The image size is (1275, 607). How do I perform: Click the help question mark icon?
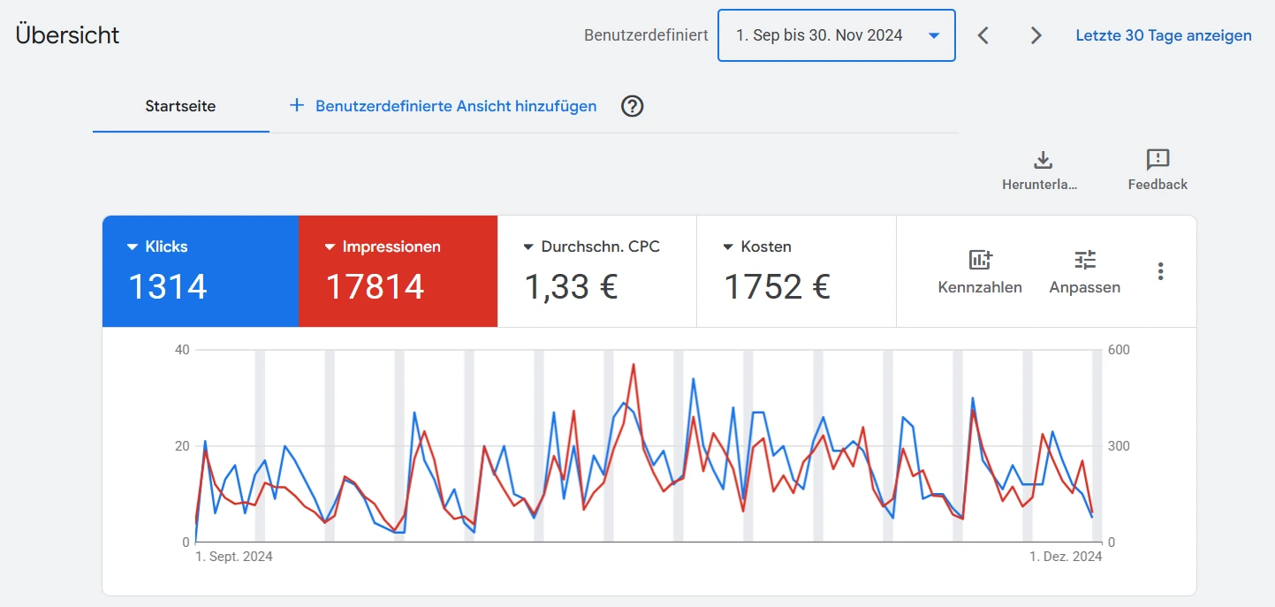point(632,106)
